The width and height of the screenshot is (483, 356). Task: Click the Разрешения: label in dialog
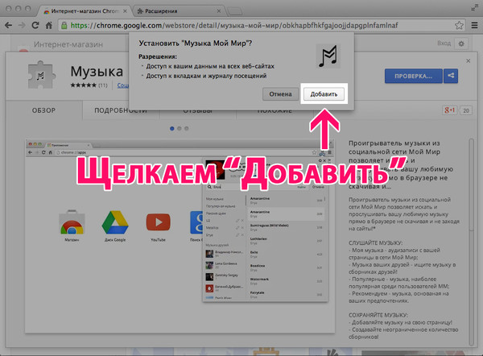coord(158,56)
